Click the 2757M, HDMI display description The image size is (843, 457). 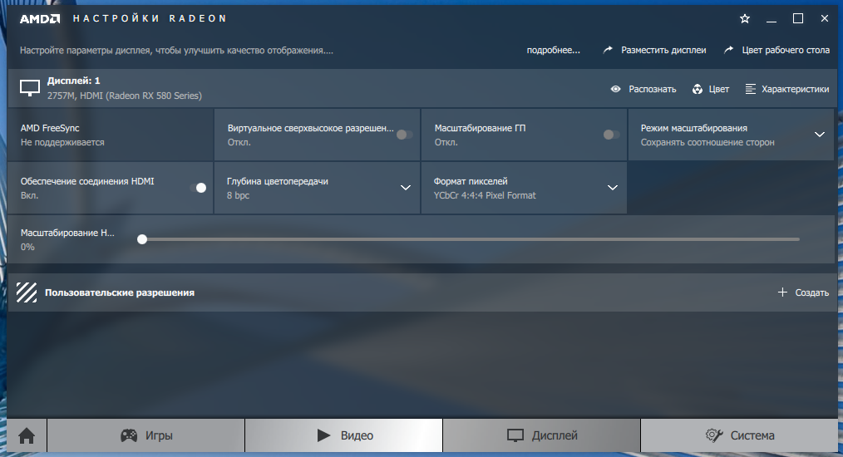[125, 96]
